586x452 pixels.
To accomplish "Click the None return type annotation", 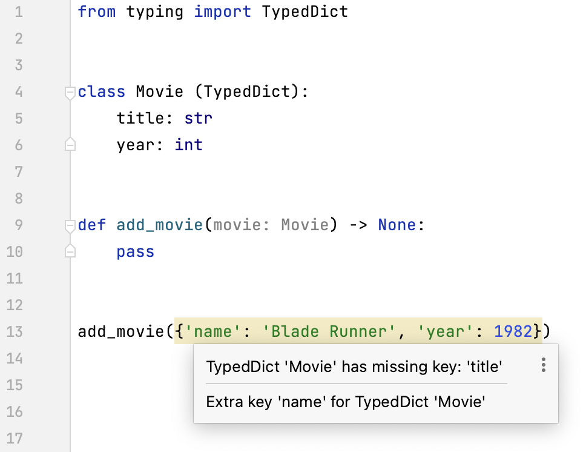I will click(397, 225).
